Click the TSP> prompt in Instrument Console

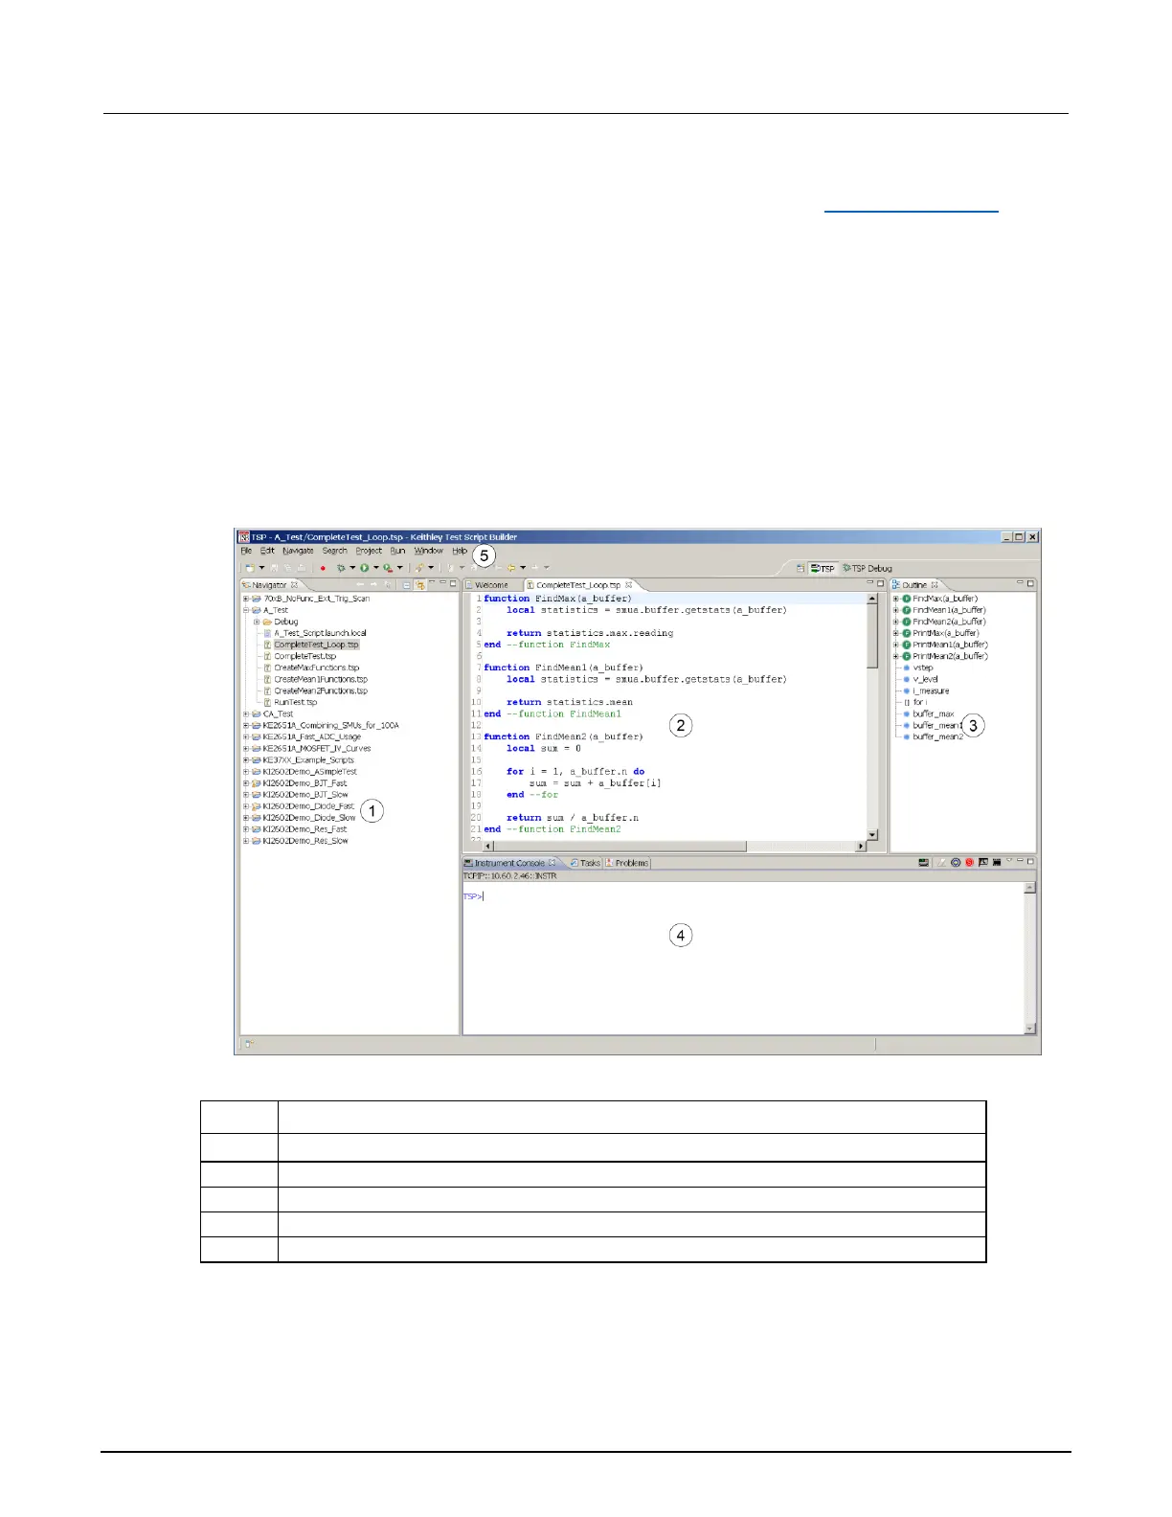pos(473,896)
